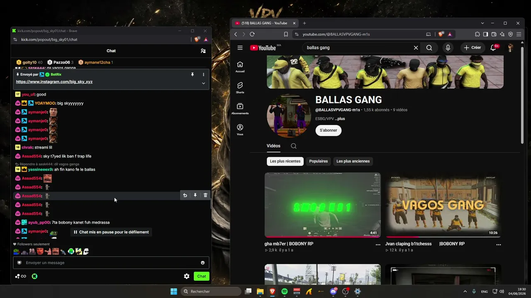Viewport: 531px width, 298px height.
Task: Open the emoji picker in Kick chat
Action: tap(202, 263)
